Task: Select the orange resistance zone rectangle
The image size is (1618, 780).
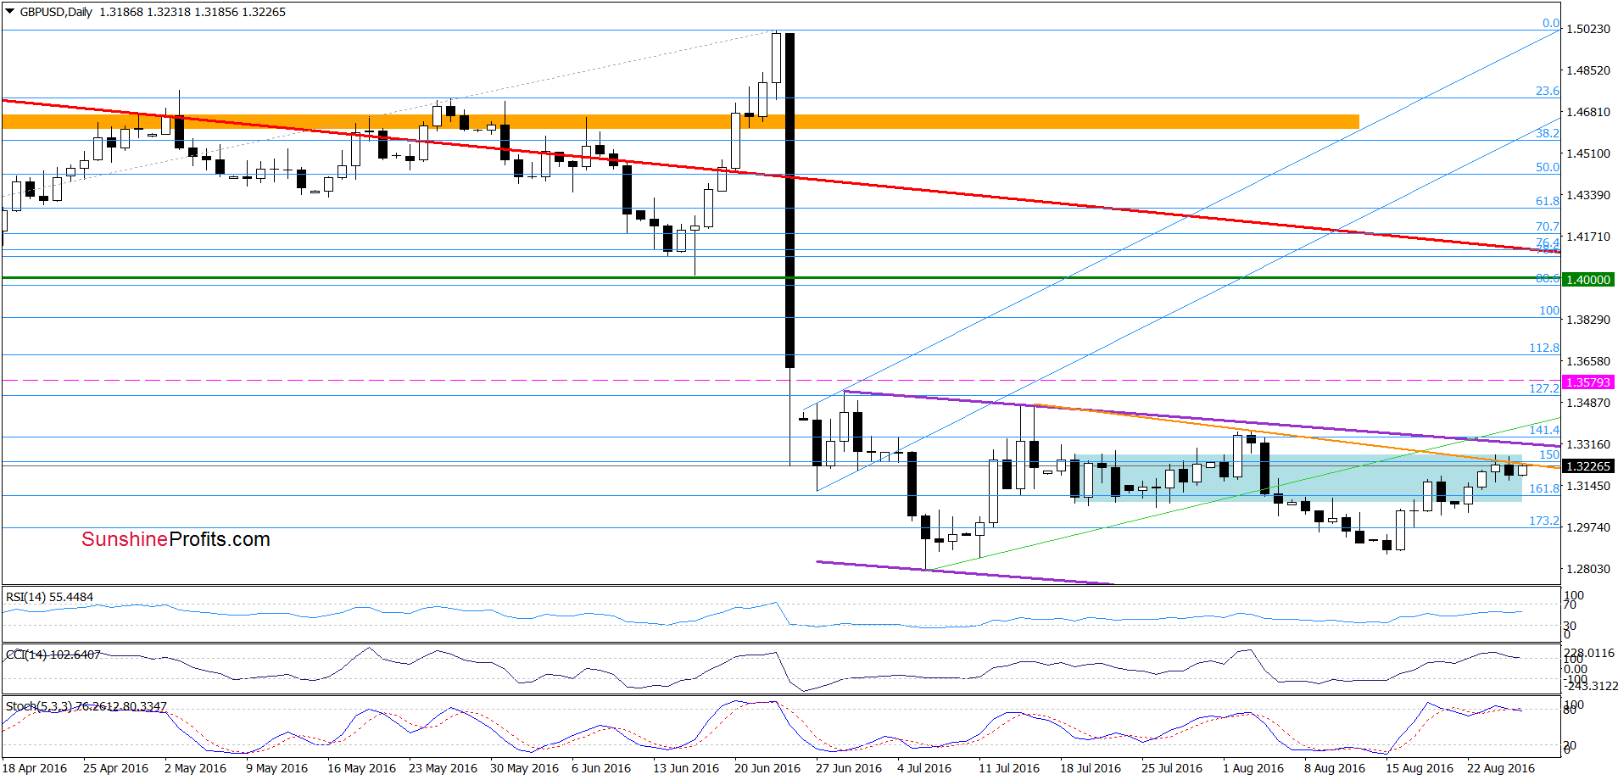Action: 680,122
